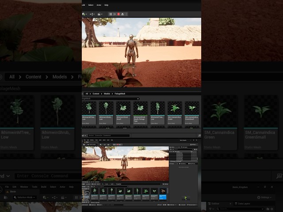Advance one frame in the enlarged top toolbar

click(x=115, y=14)
